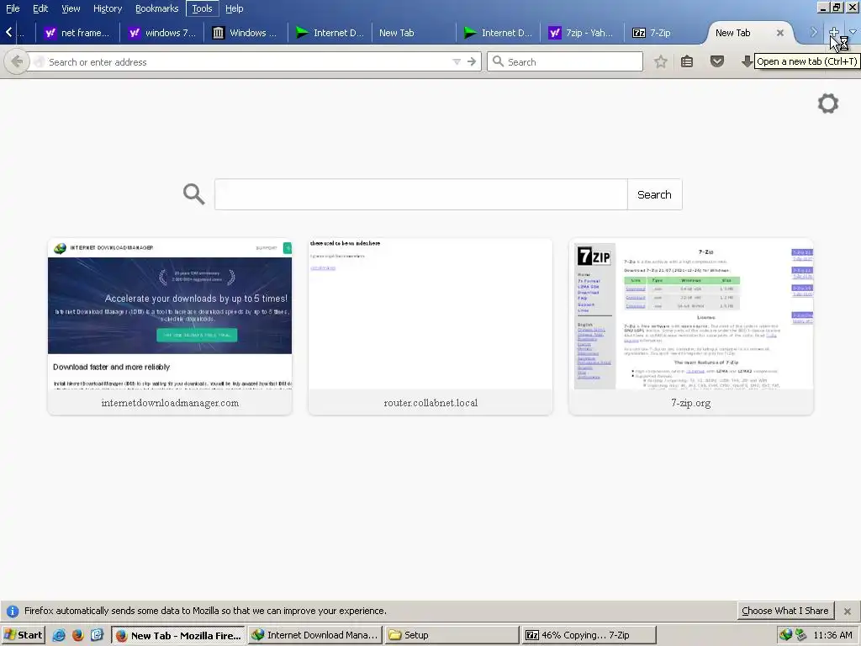Viewport: 861px width, 646px height.
Task: Click the third quick launch icon
Action: 97,635
